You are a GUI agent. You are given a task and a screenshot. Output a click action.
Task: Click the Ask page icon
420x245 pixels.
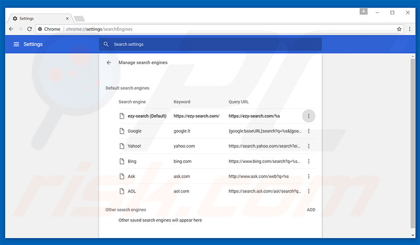[122, 177]
